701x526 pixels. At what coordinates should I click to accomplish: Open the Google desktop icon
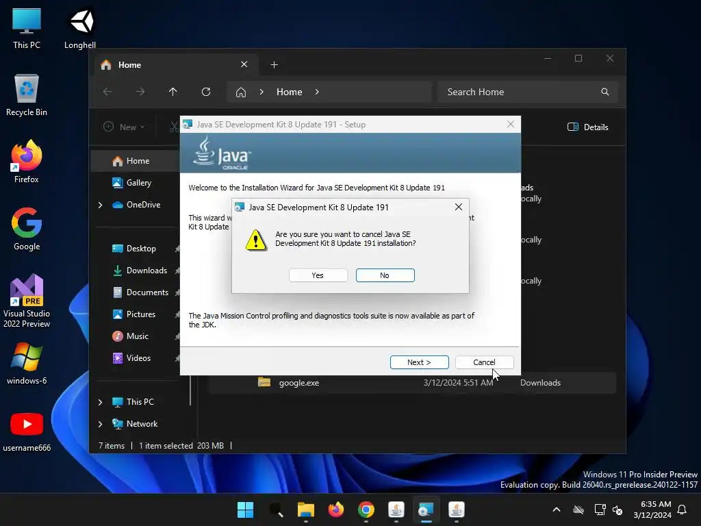coord(27,229)
